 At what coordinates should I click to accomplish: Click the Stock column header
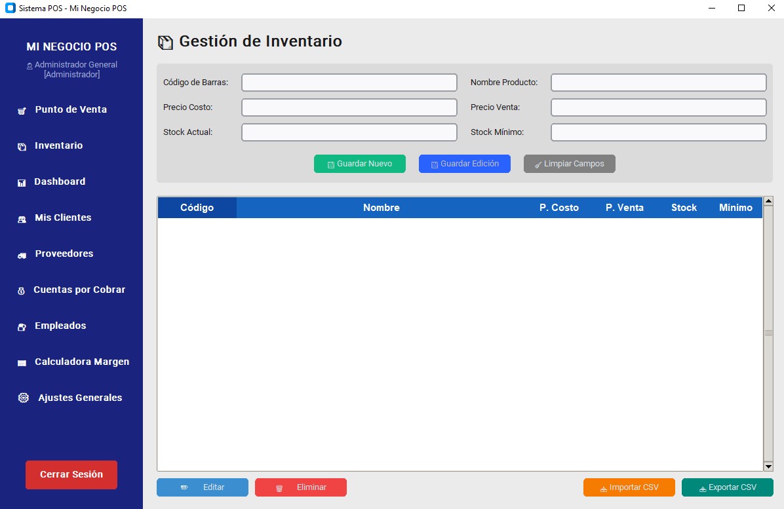[x=684, y=208]
